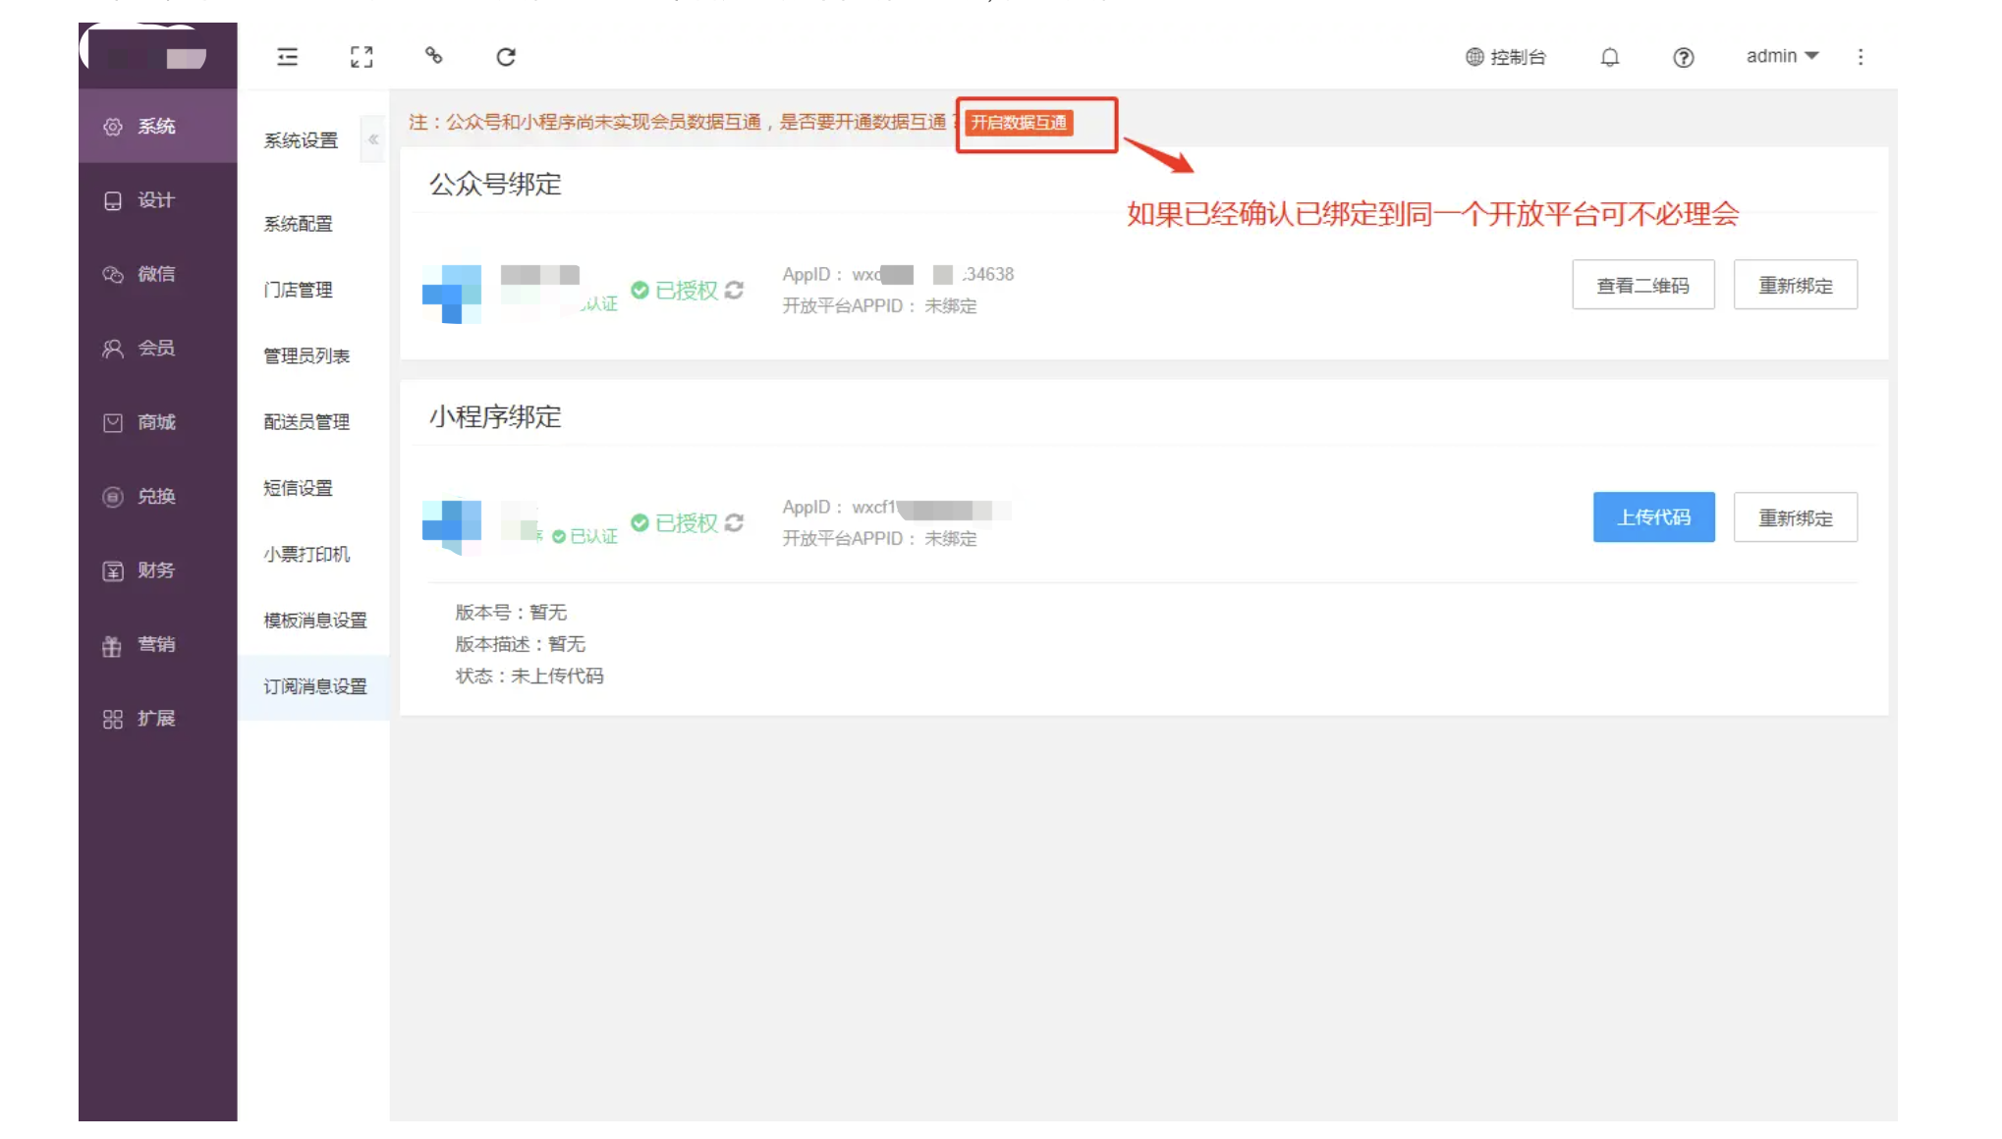Open 扩展 section in sidebar
This screenshot has width=2002, height=1139.
tap(157, 719)
